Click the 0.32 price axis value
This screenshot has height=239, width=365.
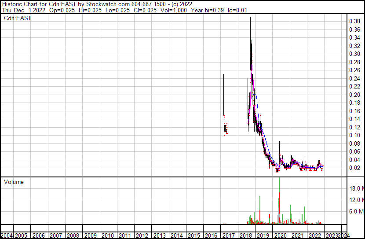354,46
